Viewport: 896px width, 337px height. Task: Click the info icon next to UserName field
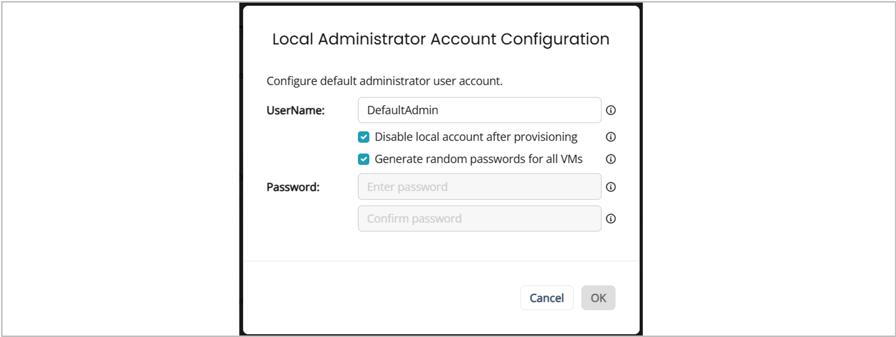tap(611, 110)
